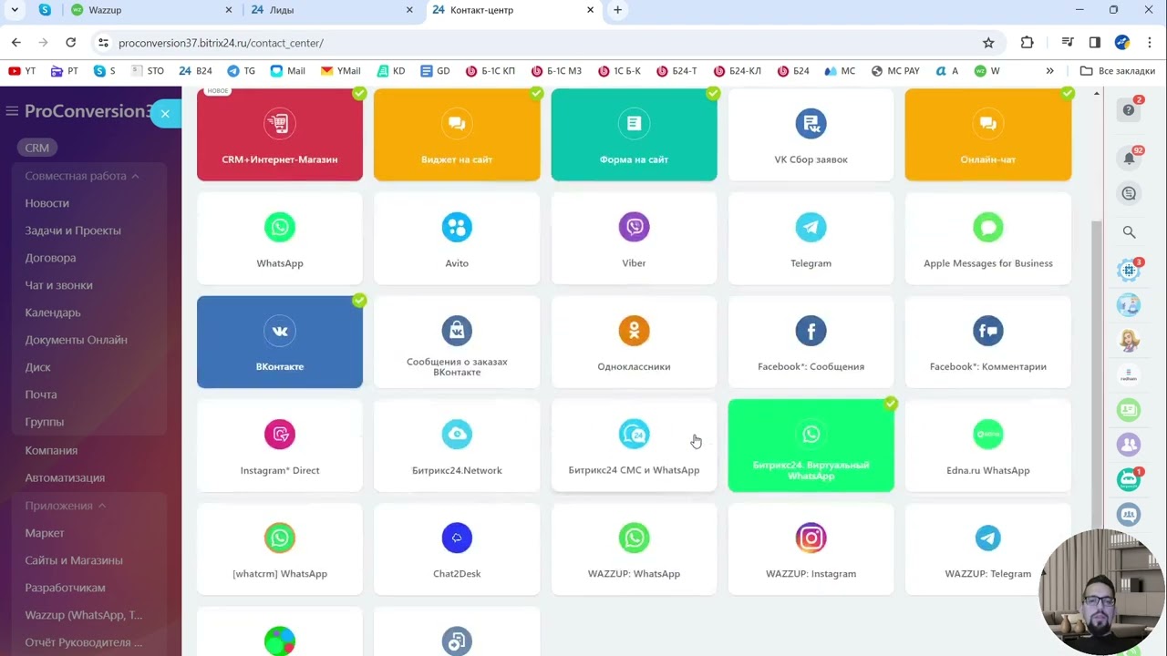Open VK Сбор заявок card
This screenshot has height=656, width=1167.
click(811, 135)
